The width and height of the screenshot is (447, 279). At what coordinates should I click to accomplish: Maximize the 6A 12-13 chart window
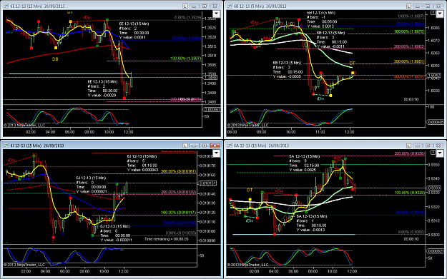click(428, 146)
